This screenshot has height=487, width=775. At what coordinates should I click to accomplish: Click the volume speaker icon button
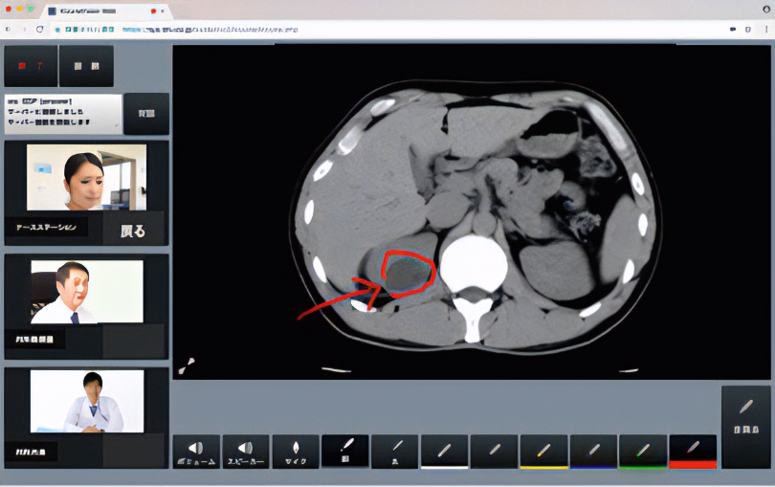click(196, 452)
